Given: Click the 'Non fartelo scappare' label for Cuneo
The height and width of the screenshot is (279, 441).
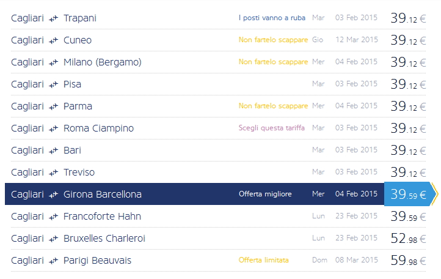Looking at the screenshot, I should [x=273, y=40].
